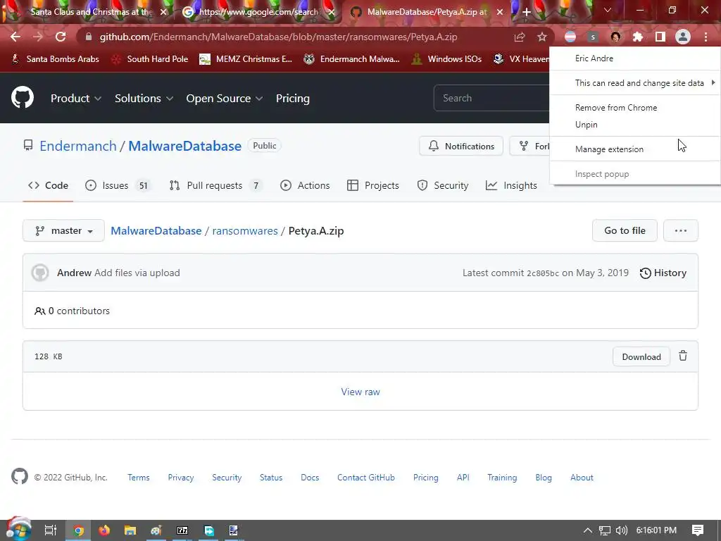Open volume control in system tray

621,530
